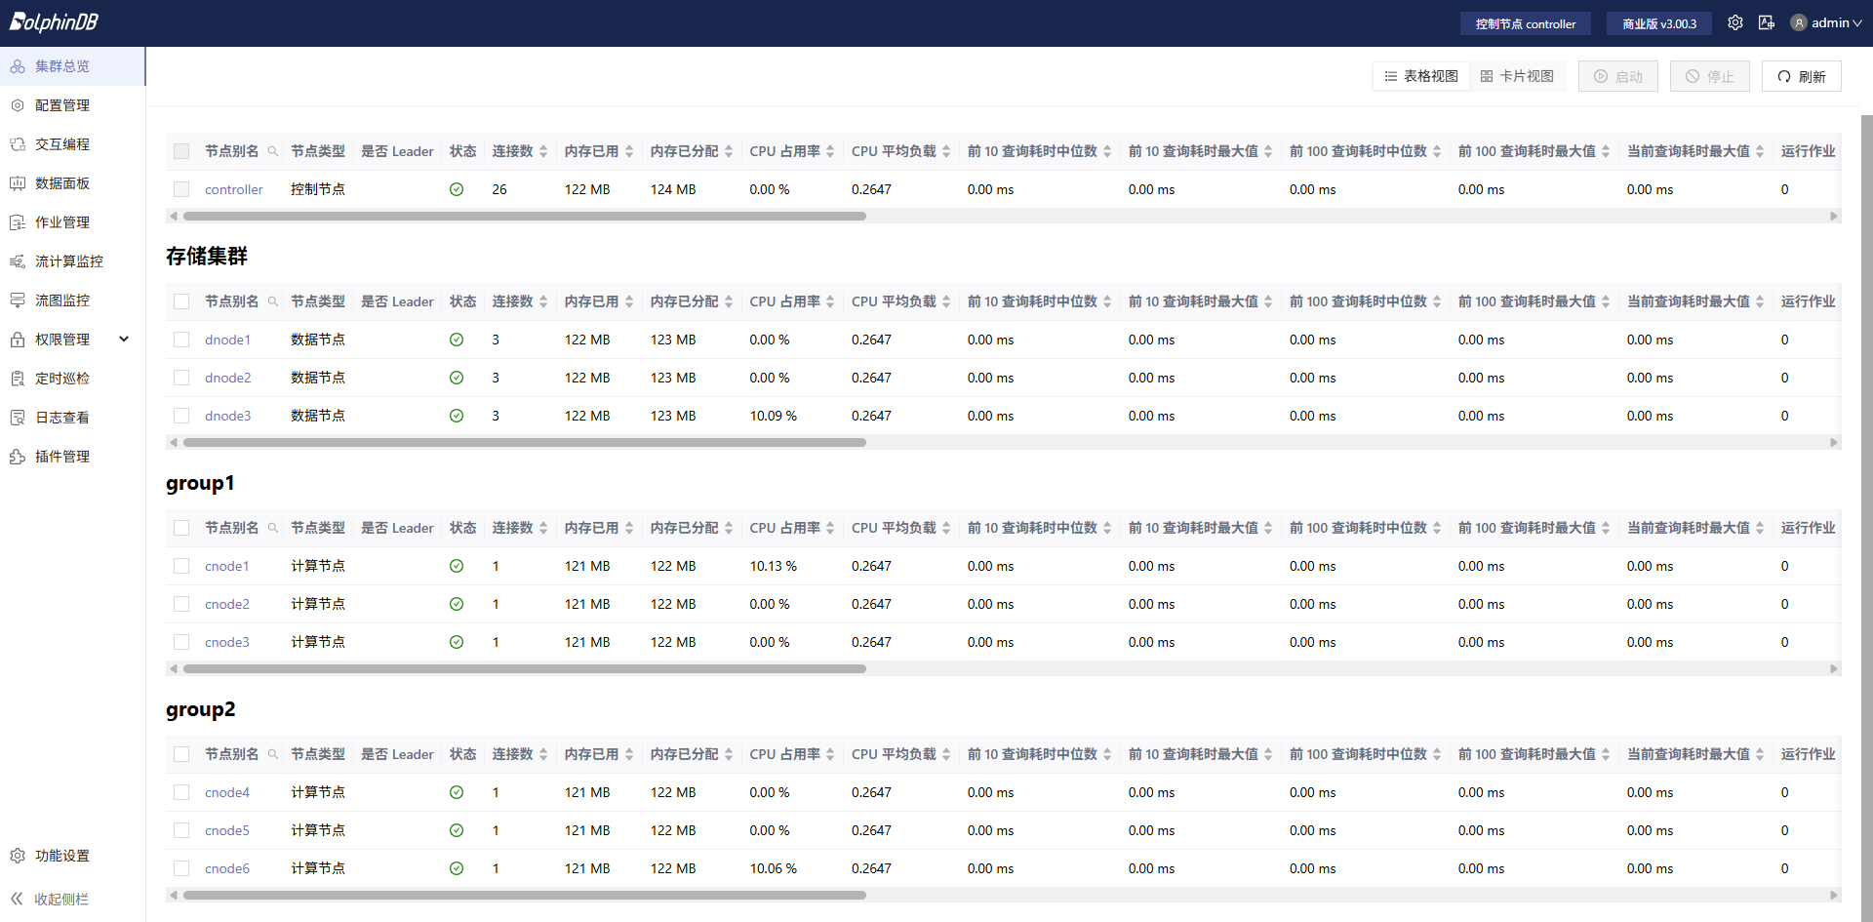Select the dnode1 row checkbox
Screen dimensions: 1873x922
tap(181, 340)
